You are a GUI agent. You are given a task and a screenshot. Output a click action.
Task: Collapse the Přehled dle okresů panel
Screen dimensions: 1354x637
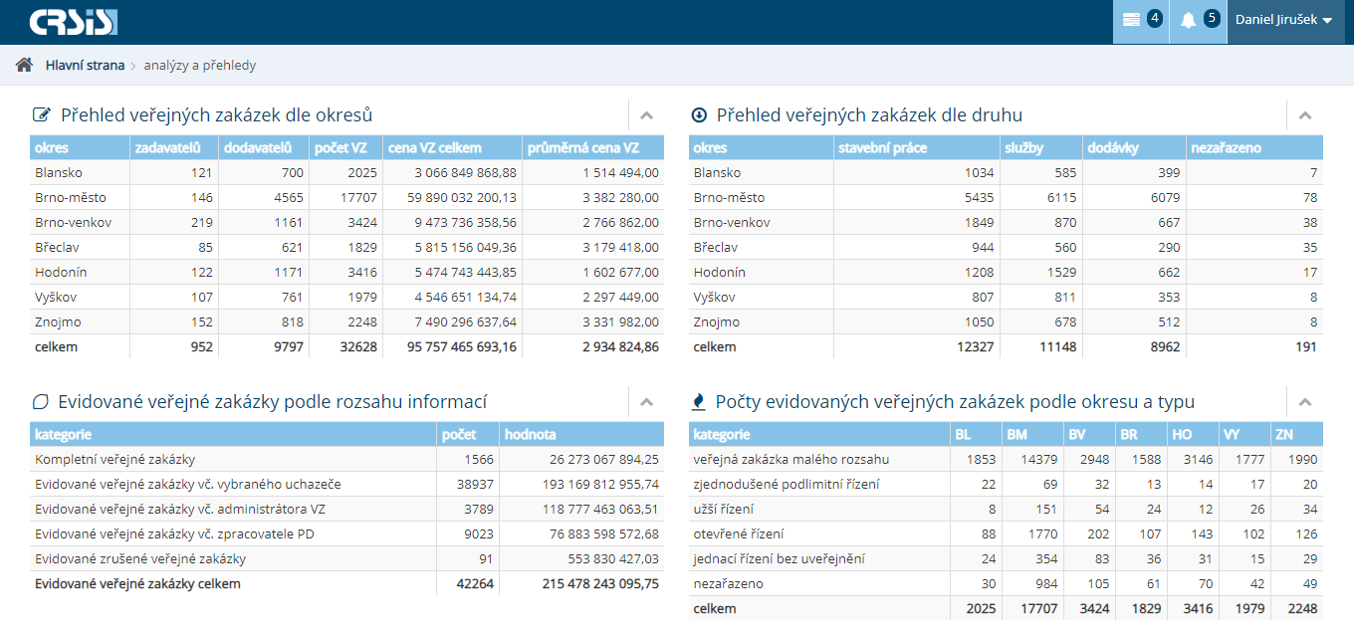[x=646, y=115]
